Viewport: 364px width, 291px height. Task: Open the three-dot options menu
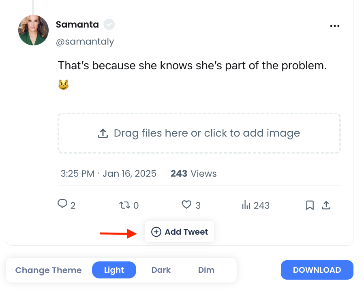click(x=335, y=26)
